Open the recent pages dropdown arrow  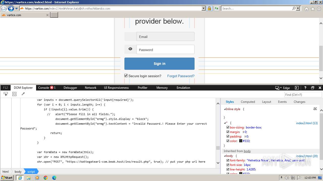[x=17, y=9]
